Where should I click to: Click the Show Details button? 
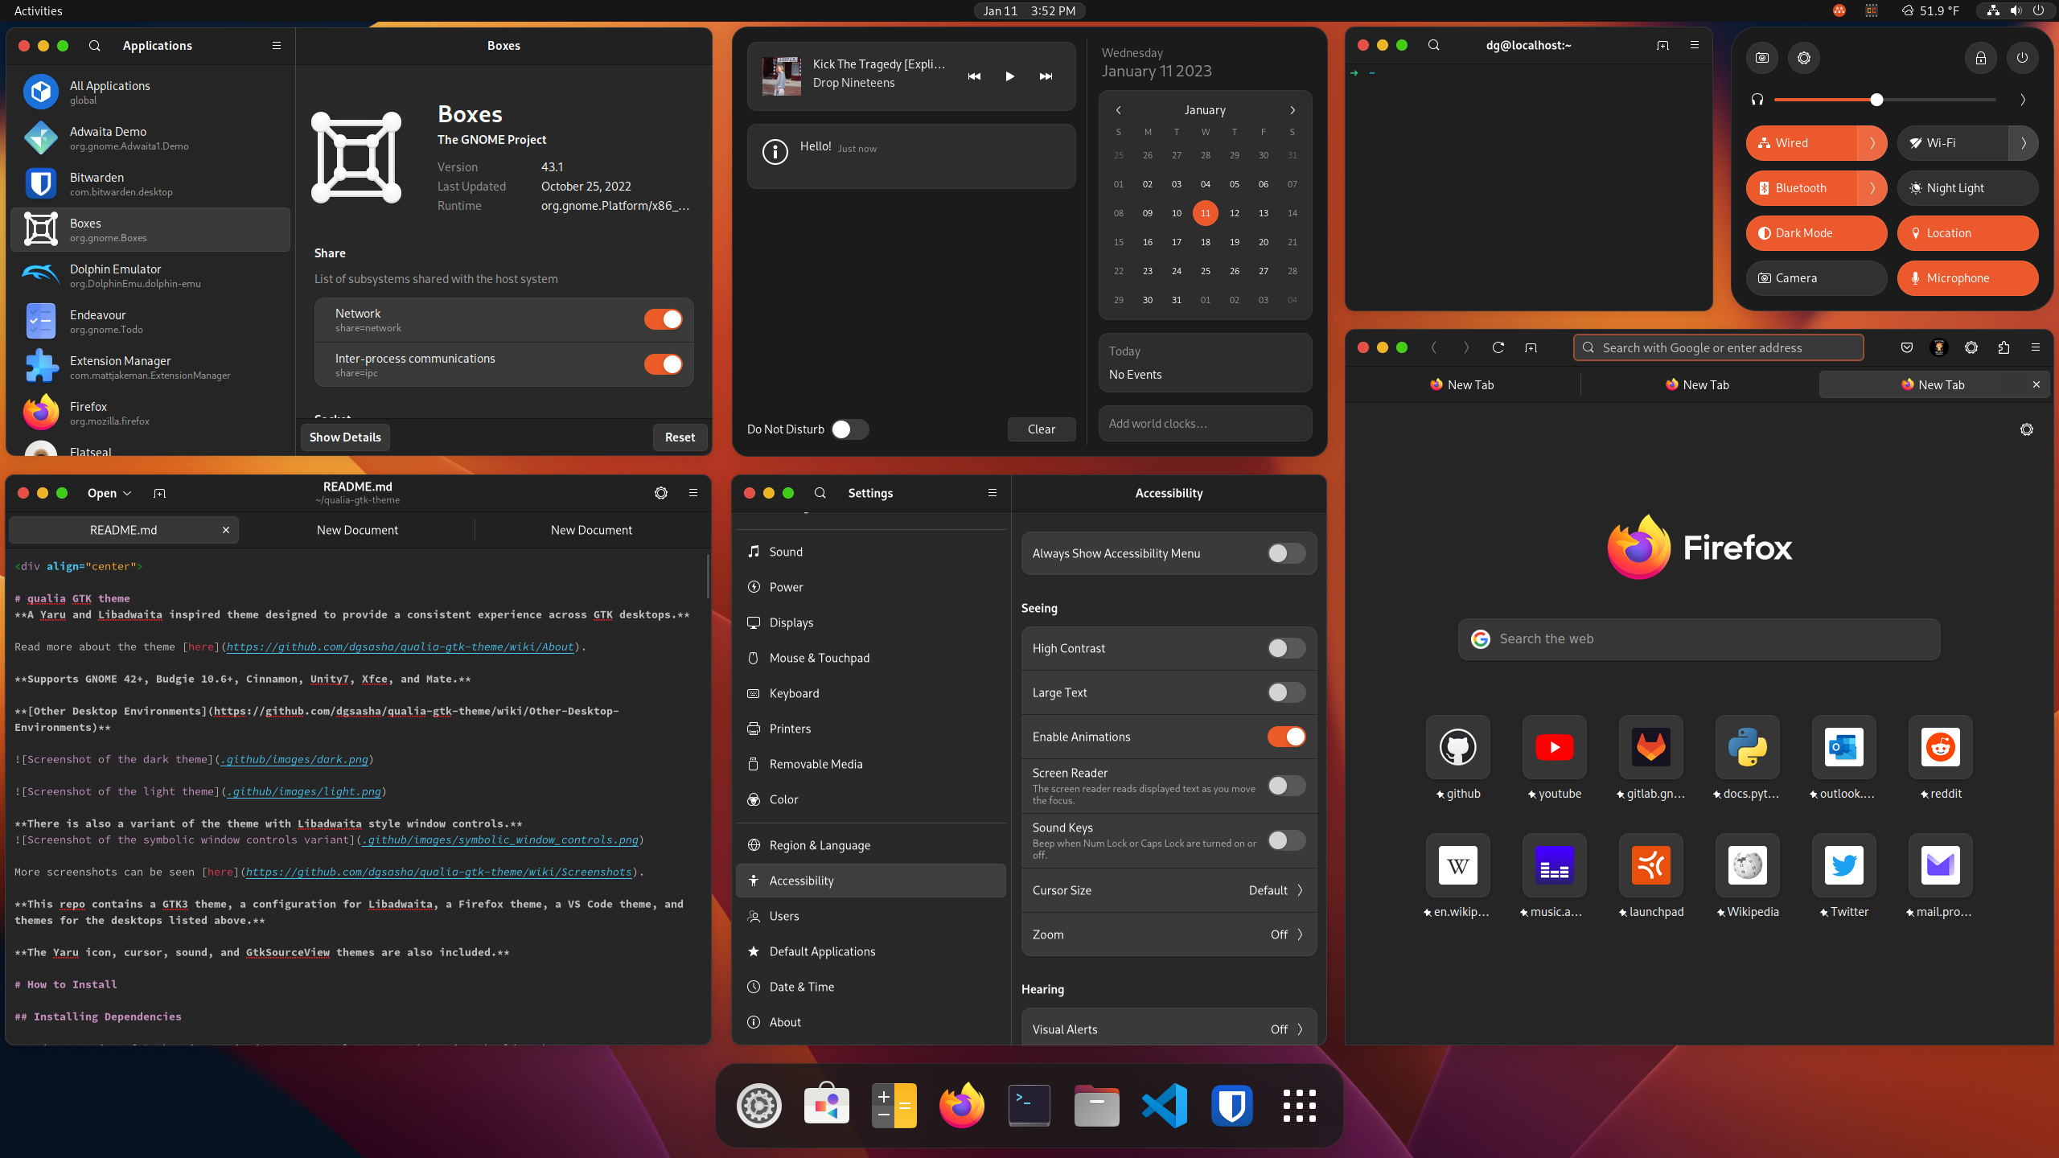pyautogui.click(x=345, y=437)
